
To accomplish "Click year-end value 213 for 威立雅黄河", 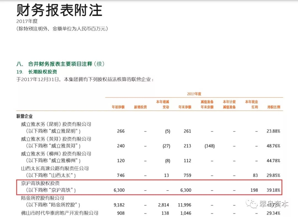I will (187, 146).
